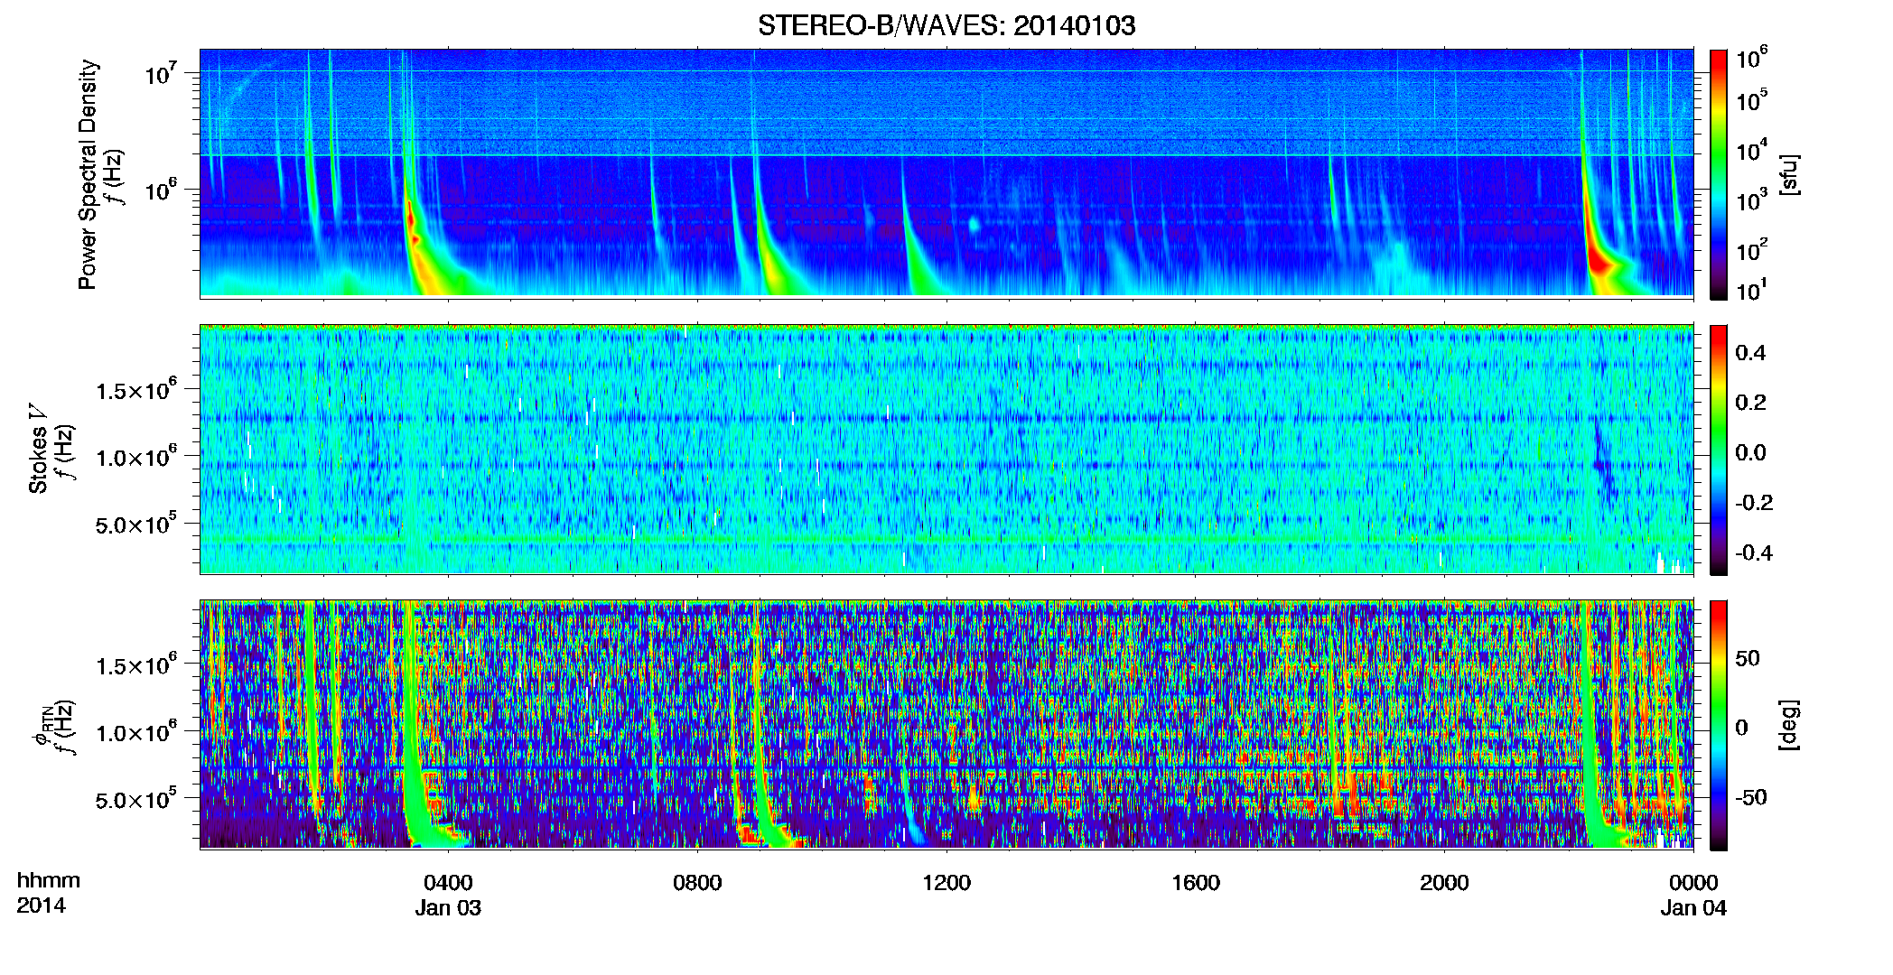
Task: Click the -0.4 Stokes colorbar value
Action: pos(1754,553)
